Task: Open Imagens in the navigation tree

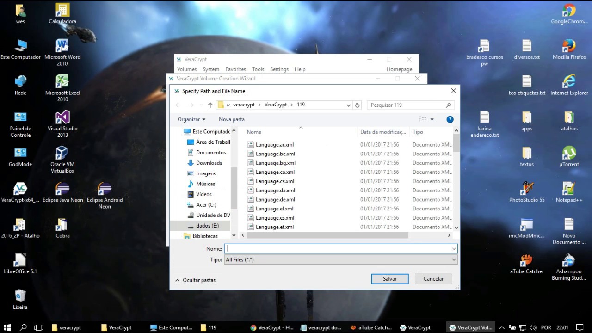Action: click(201, 173)
